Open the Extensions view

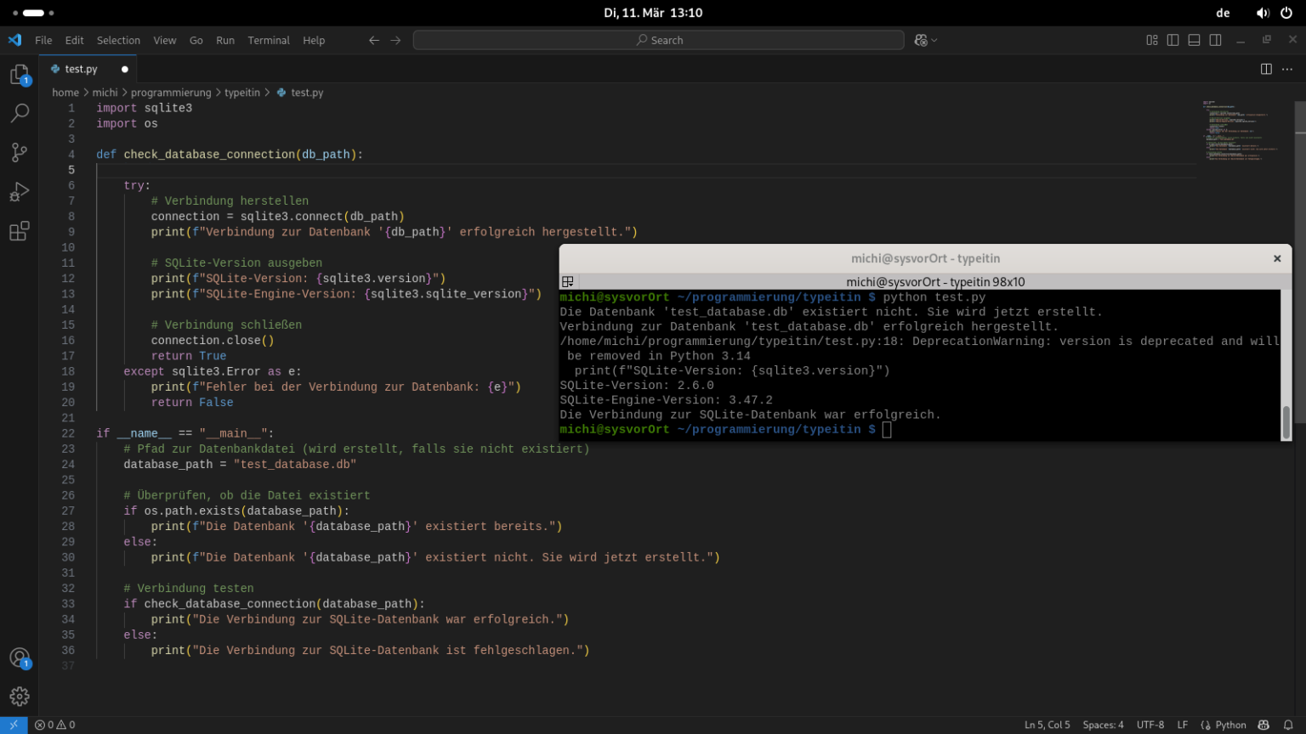[x=19, y=231]
